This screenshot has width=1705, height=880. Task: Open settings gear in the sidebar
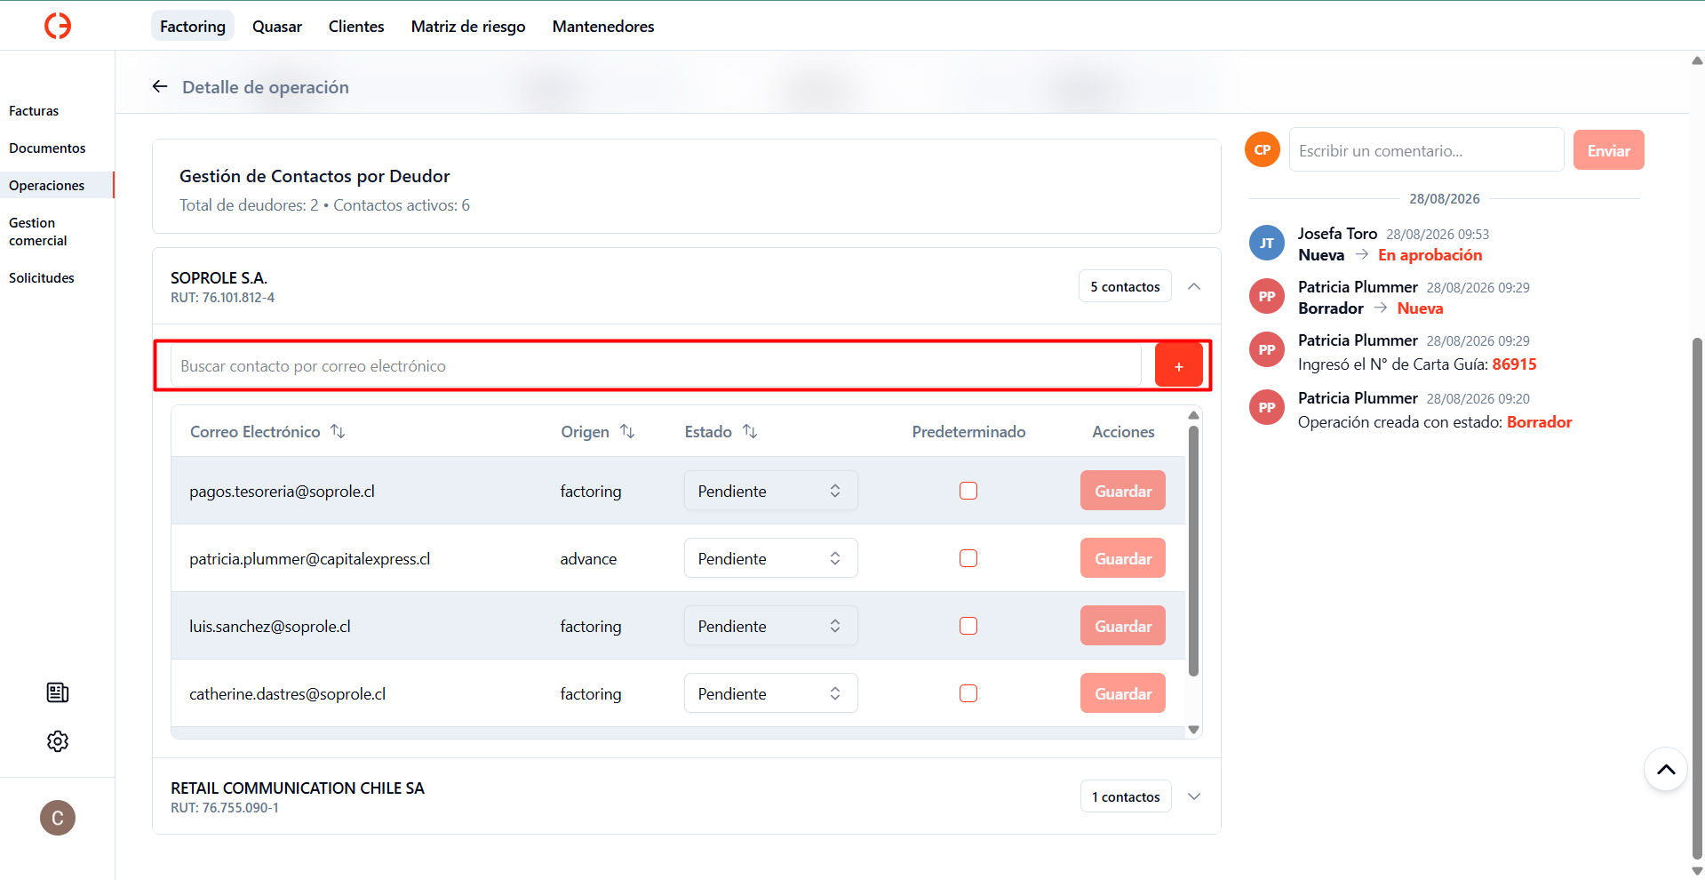click(x=58, y=741)
